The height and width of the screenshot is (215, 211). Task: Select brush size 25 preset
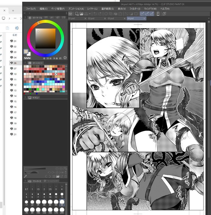point(38,203)
